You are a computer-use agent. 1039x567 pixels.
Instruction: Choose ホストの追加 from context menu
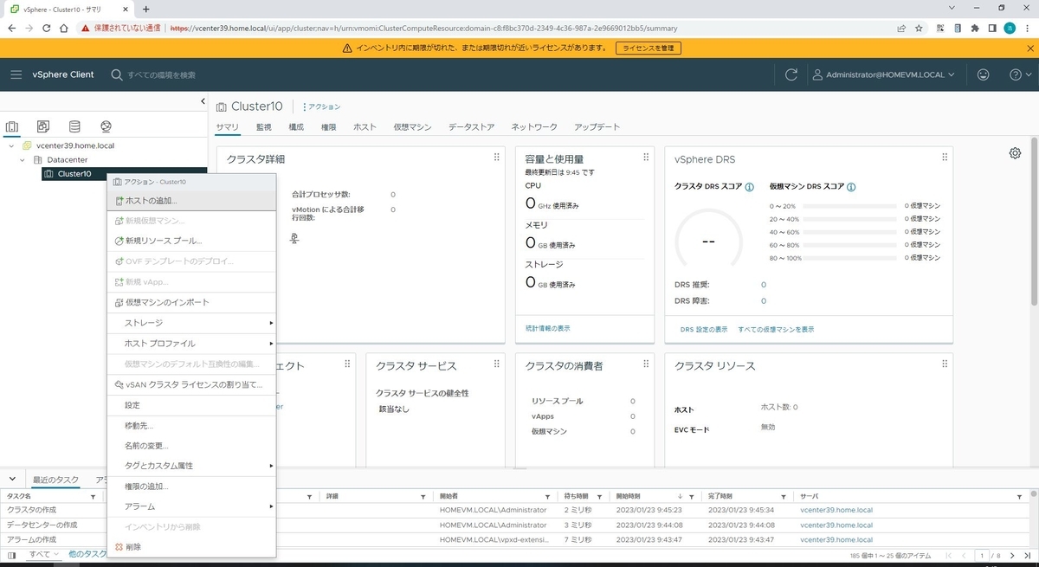pos(191,200)
